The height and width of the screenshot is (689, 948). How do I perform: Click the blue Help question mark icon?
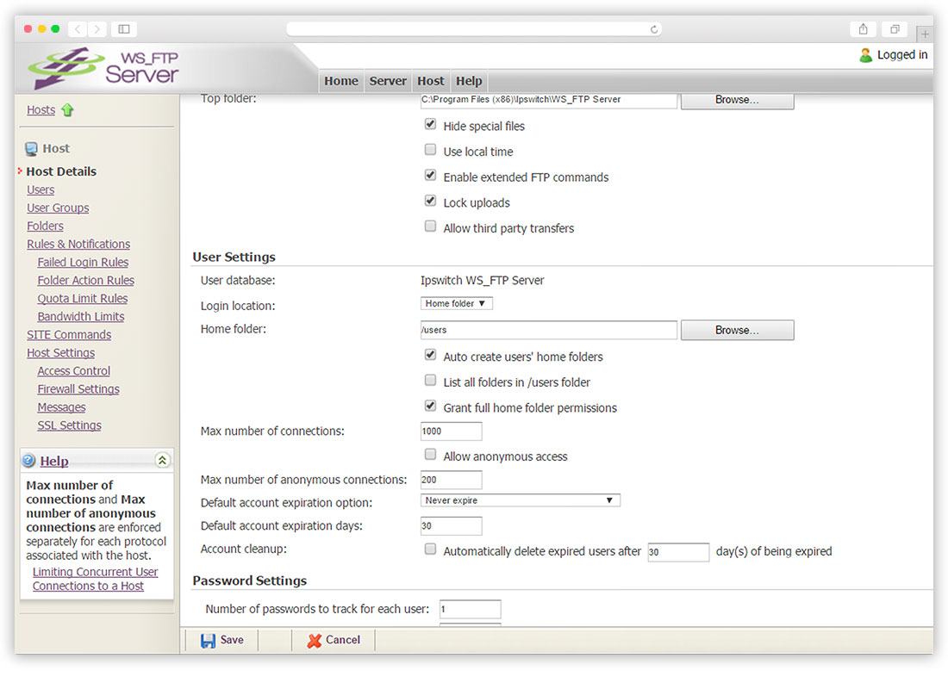29,461
